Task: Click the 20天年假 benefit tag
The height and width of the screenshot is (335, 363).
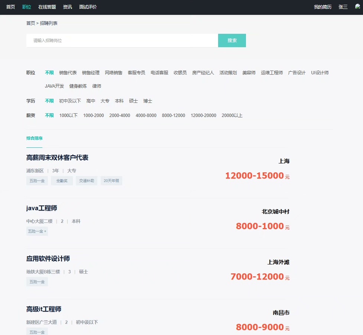Action: (x=111, y=181)
